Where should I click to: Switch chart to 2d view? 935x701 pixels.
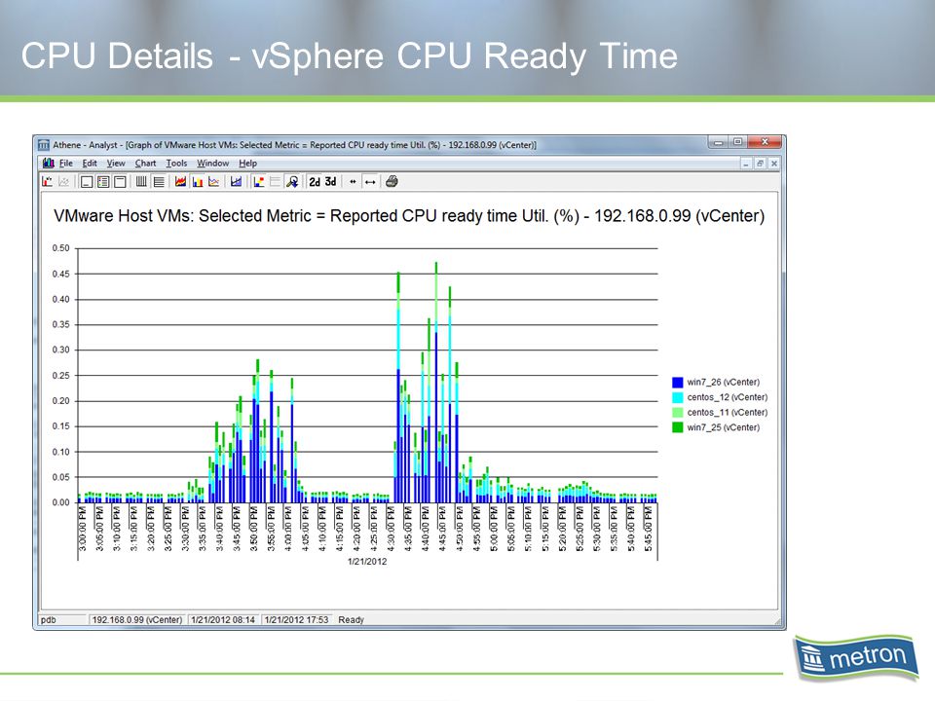pos(315,182)
